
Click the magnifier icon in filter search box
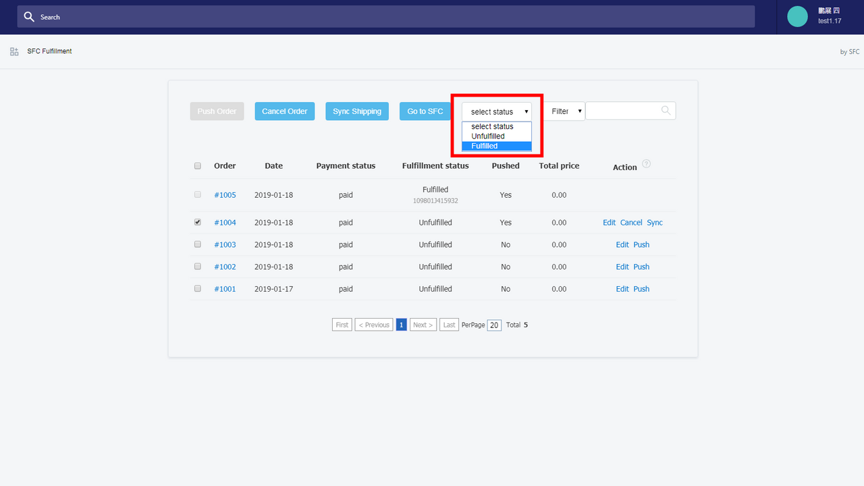666,111
